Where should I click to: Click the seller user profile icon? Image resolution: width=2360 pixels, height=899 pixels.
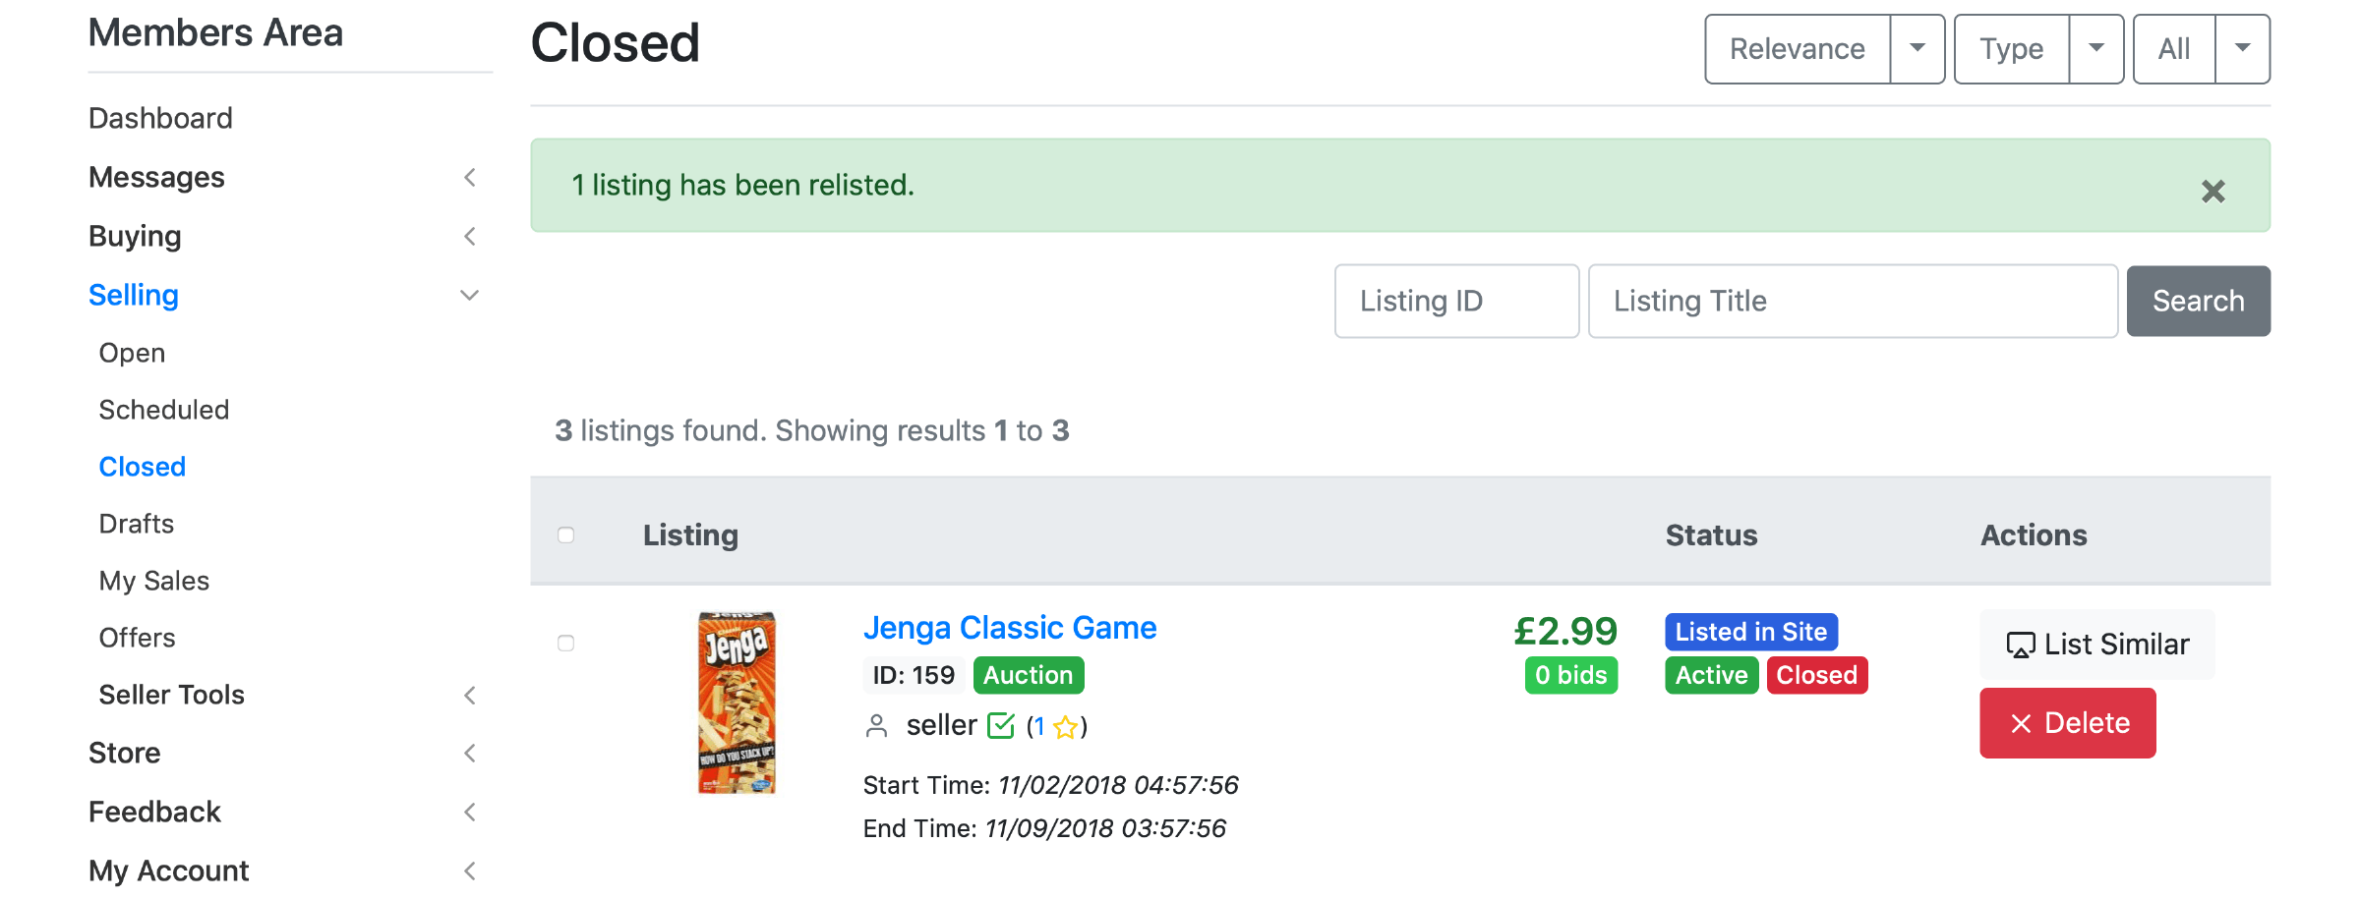point(876,726)
